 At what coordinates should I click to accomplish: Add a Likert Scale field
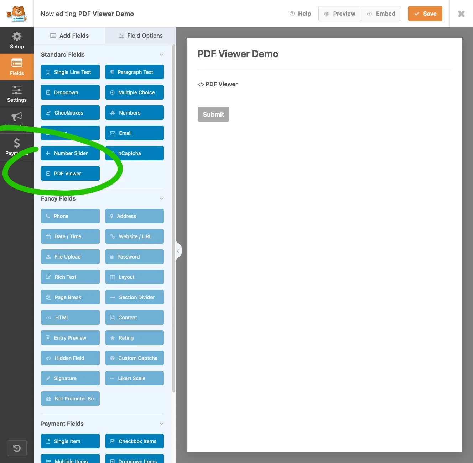click(135, 378)
